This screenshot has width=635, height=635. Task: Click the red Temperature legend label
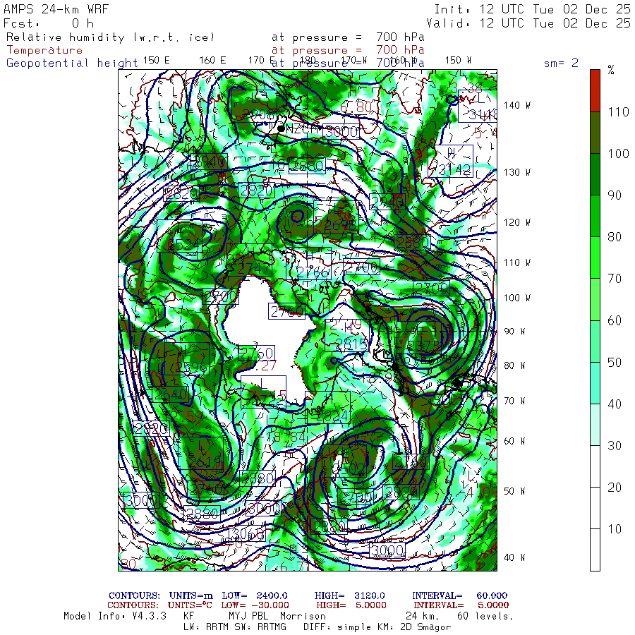coord(44,50)
